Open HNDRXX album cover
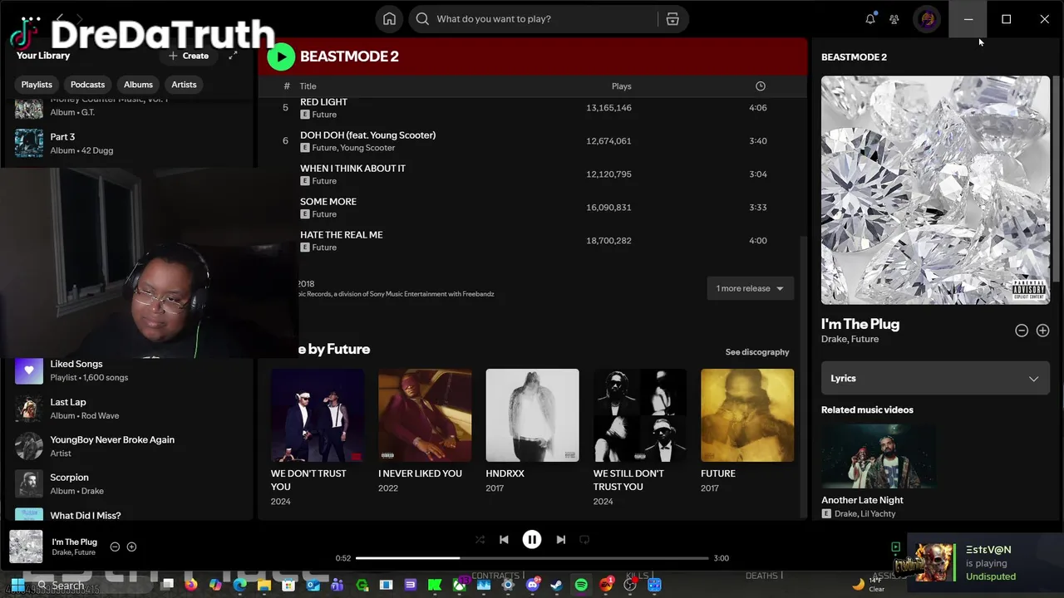This screenshot has height=598, width=1064. click(x=532, y=415)
